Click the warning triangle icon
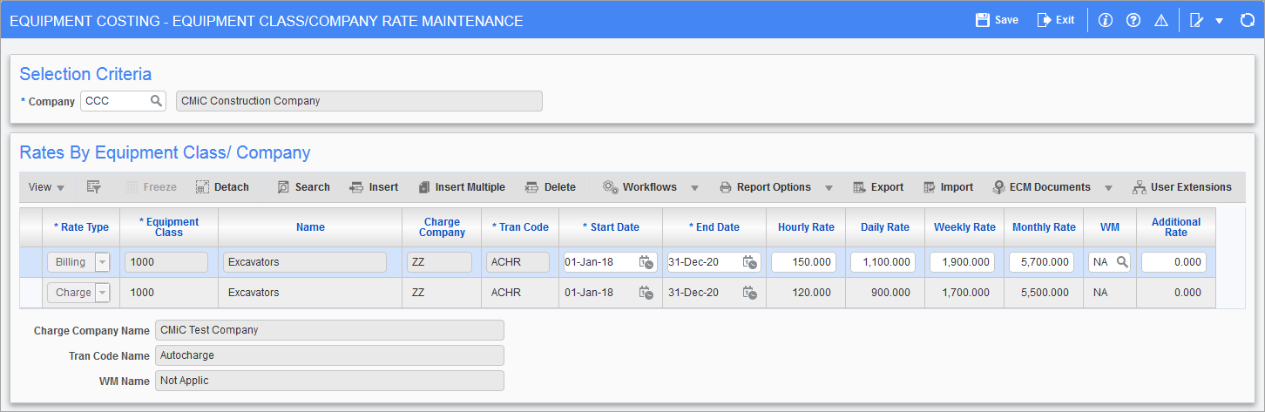The width and height of the screenshot is (1265, 412). 1160,20
